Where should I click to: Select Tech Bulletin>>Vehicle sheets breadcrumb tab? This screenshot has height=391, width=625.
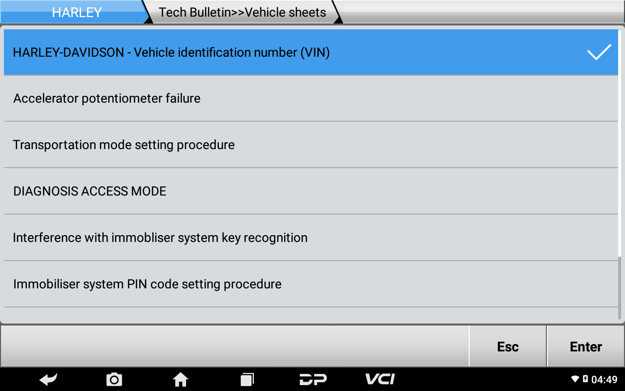(243, 12)
